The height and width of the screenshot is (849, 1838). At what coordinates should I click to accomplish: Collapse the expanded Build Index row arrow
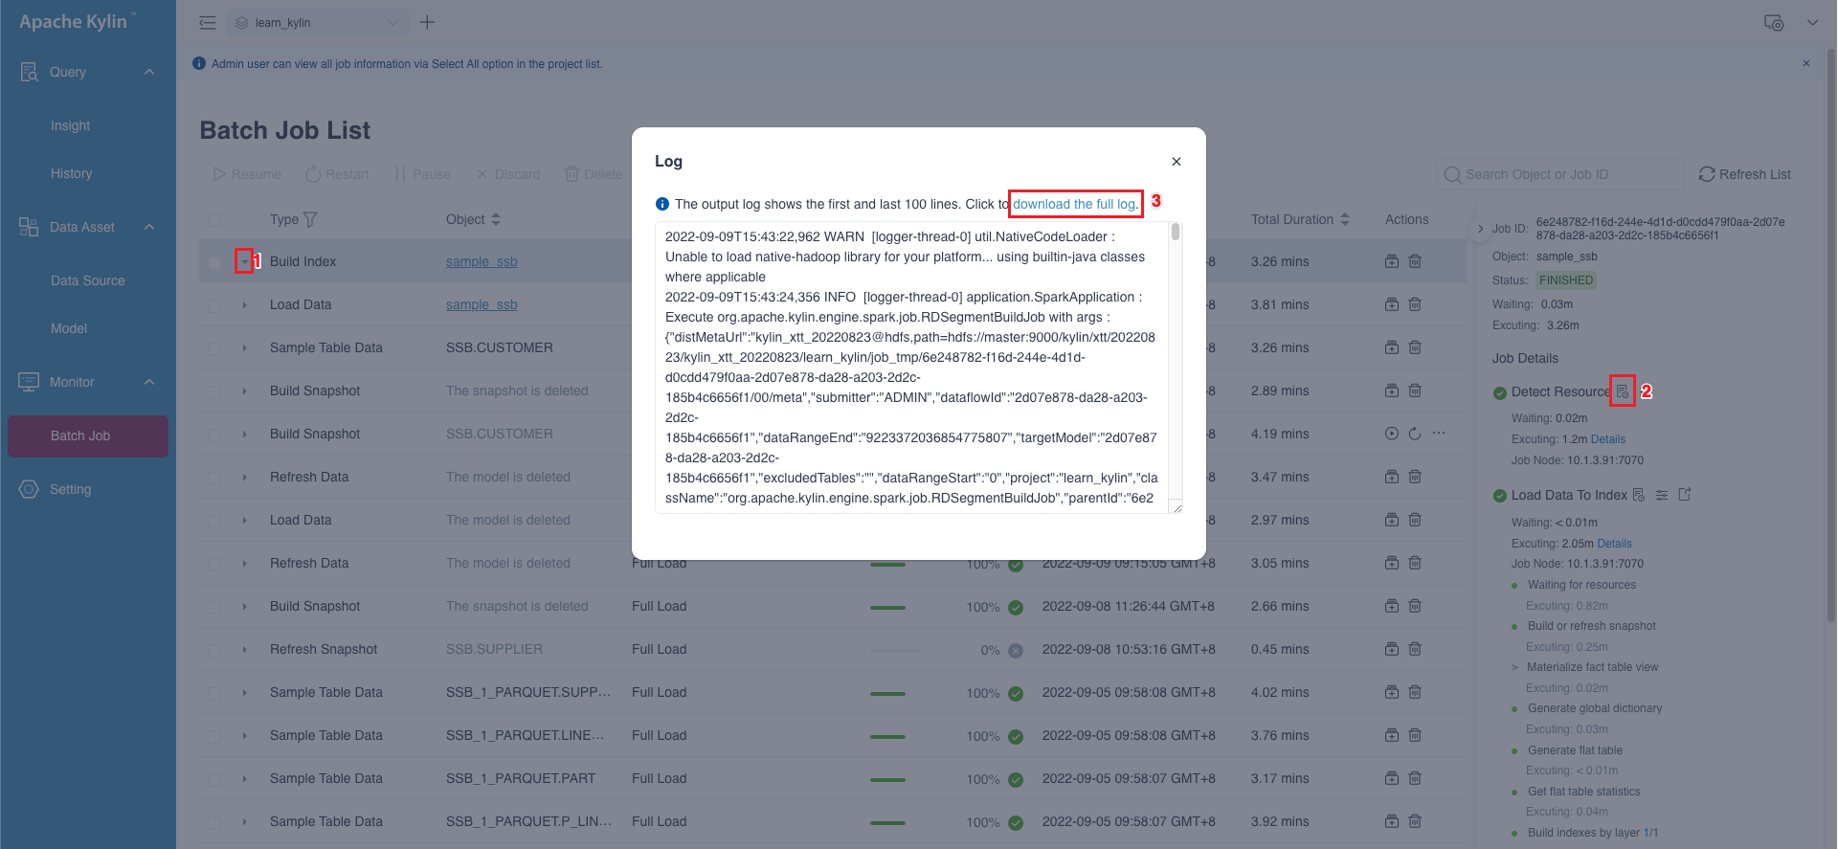244,261
